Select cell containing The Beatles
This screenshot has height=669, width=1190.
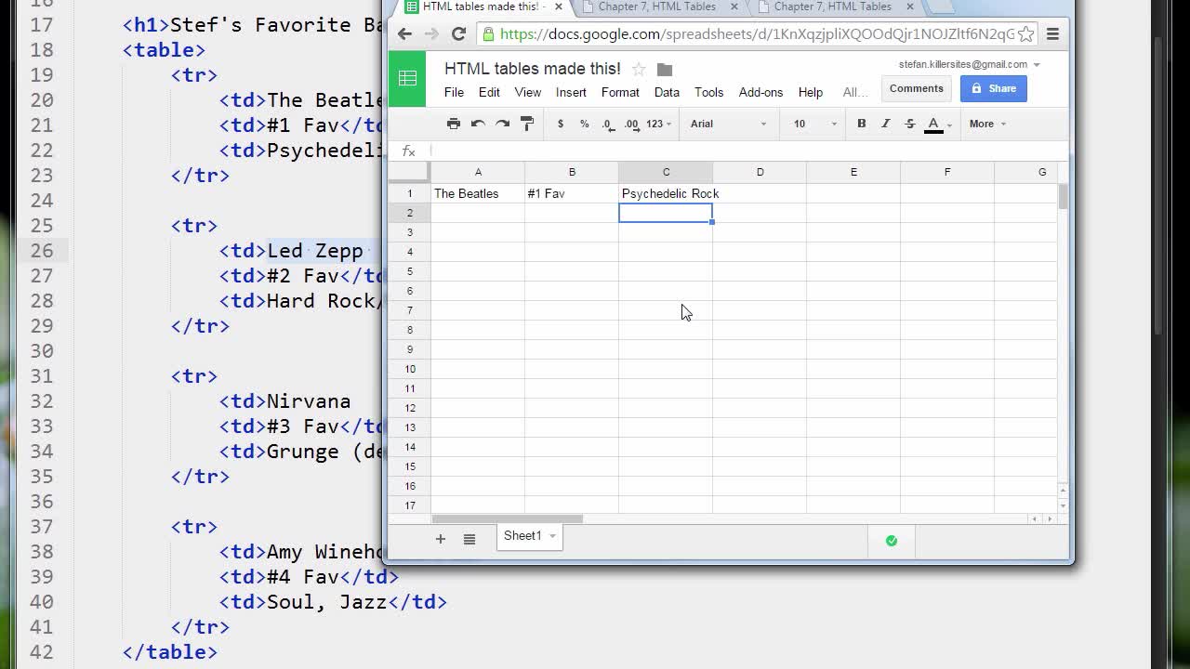[478, 193]
